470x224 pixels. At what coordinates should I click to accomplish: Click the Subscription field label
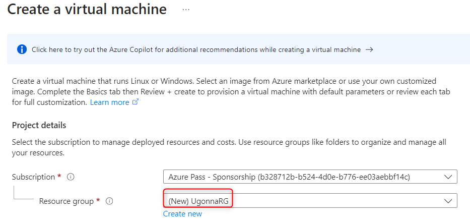pyautogui.click(x=33, y=177)
